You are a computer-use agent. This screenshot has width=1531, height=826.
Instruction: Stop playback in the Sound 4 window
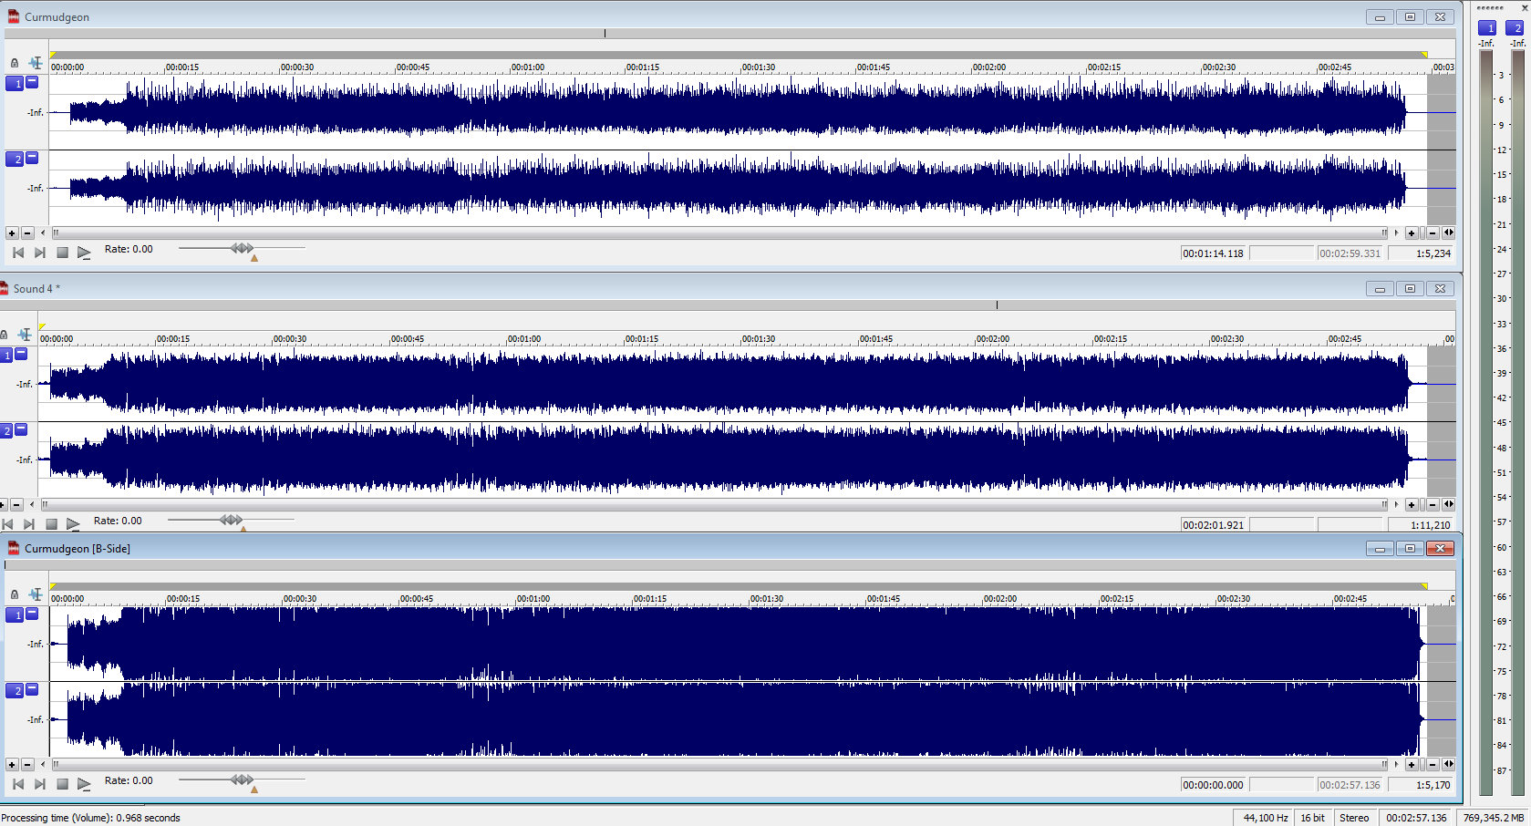[x=51, y=524]
